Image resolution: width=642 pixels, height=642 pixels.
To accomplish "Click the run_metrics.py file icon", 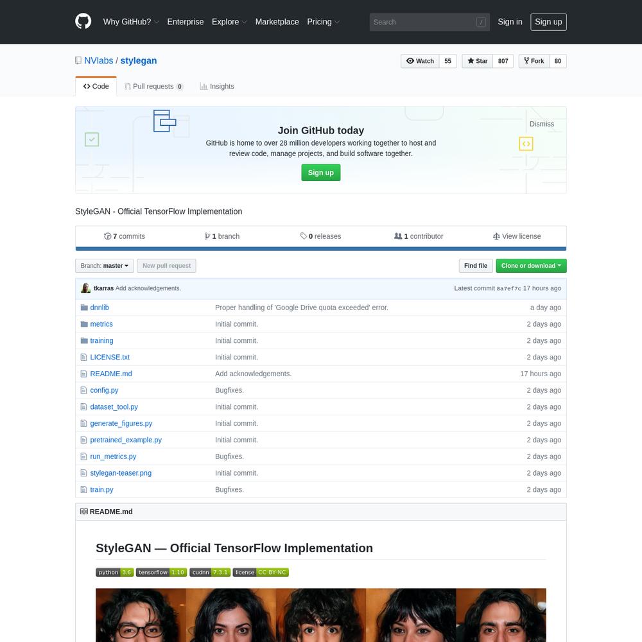I will [x=83, y=456].
